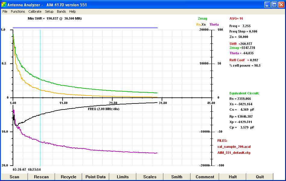Viewport: 286px width, 181px height.
Task: Minimize the Antenna Analyzer window
Action: pyautogui.click(x=267, y=5)
